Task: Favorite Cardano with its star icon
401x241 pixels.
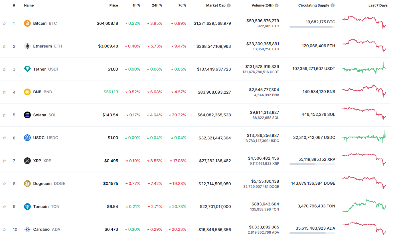Action: pyautogui.click(x=4, y=230)
